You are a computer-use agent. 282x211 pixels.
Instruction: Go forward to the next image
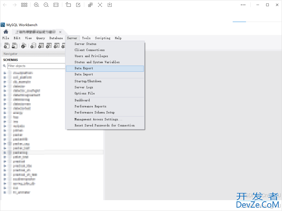tap(15, 5)
